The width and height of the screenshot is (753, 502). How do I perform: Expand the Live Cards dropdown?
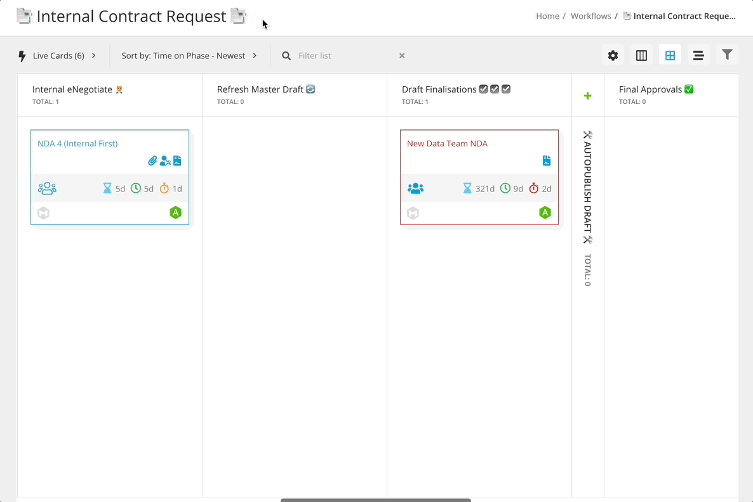click(x=58, y=55)
